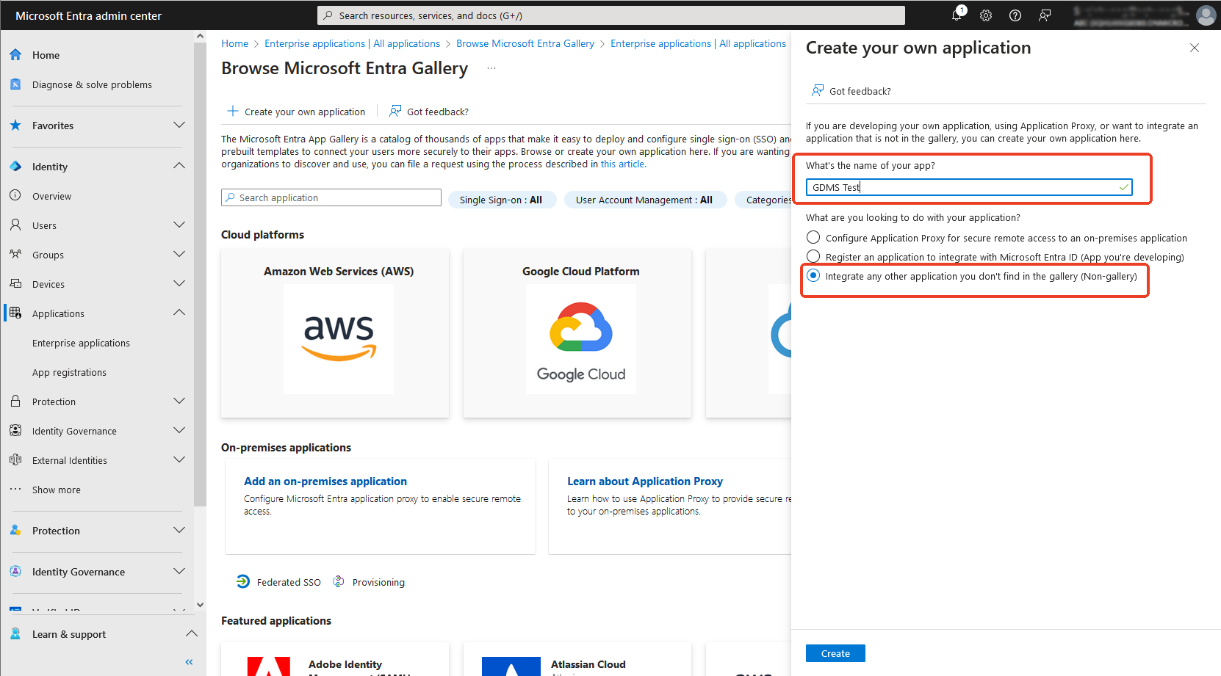The width and height of the screenshot is (1221, 676).
Task: Click the Federated SSO icon
Action: [243, 582]
